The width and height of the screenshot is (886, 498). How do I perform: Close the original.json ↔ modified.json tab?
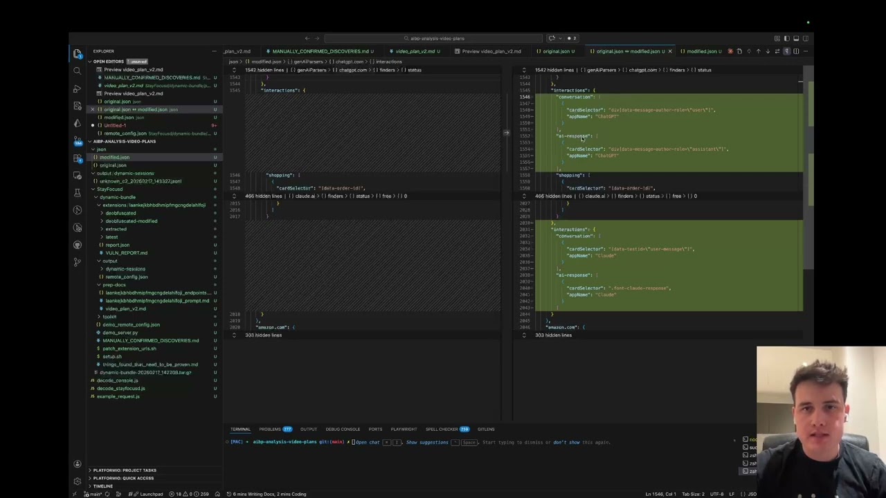click(x=669, y=51)
